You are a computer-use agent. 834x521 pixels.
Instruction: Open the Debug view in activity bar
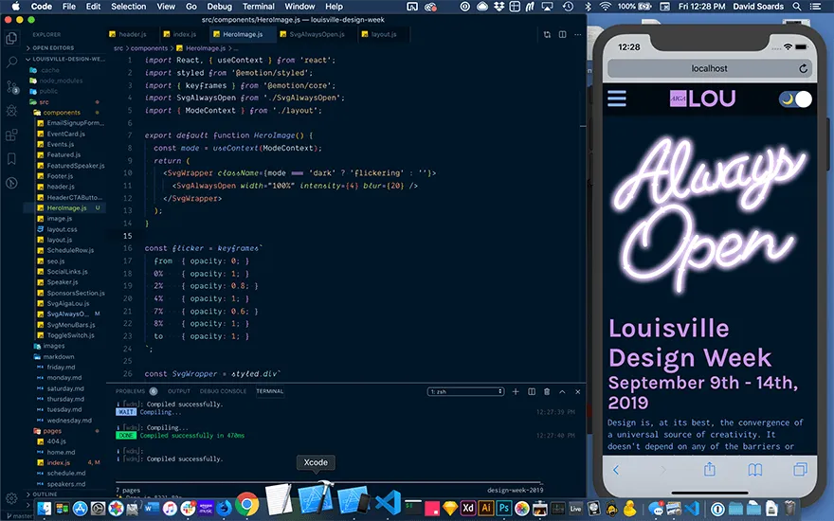(11, 111)
